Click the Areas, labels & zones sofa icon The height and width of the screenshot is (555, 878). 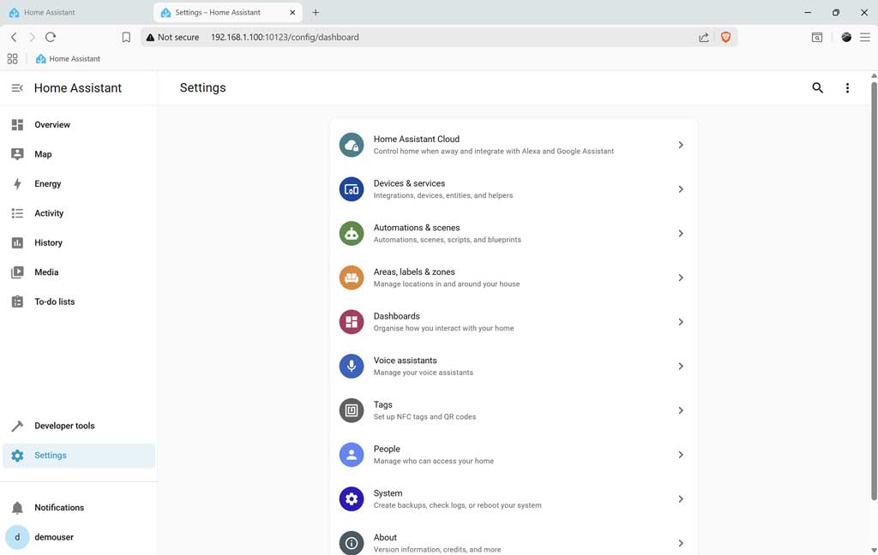pos(352,277)
